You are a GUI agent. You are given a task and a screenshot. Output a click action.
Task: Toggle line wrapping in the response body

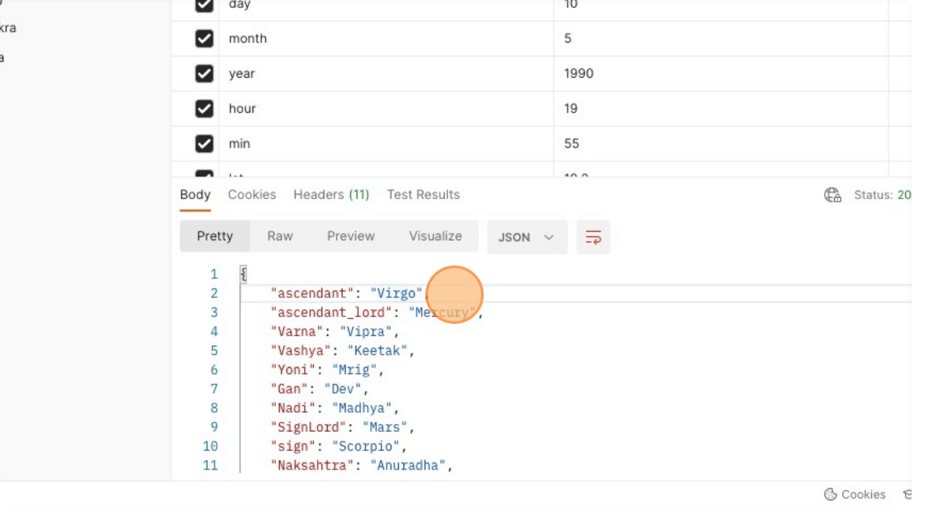pyautogui.click(x=593, y=237)
